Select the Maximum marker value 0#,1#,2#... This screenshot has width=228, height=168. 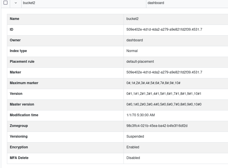point(153,83)
